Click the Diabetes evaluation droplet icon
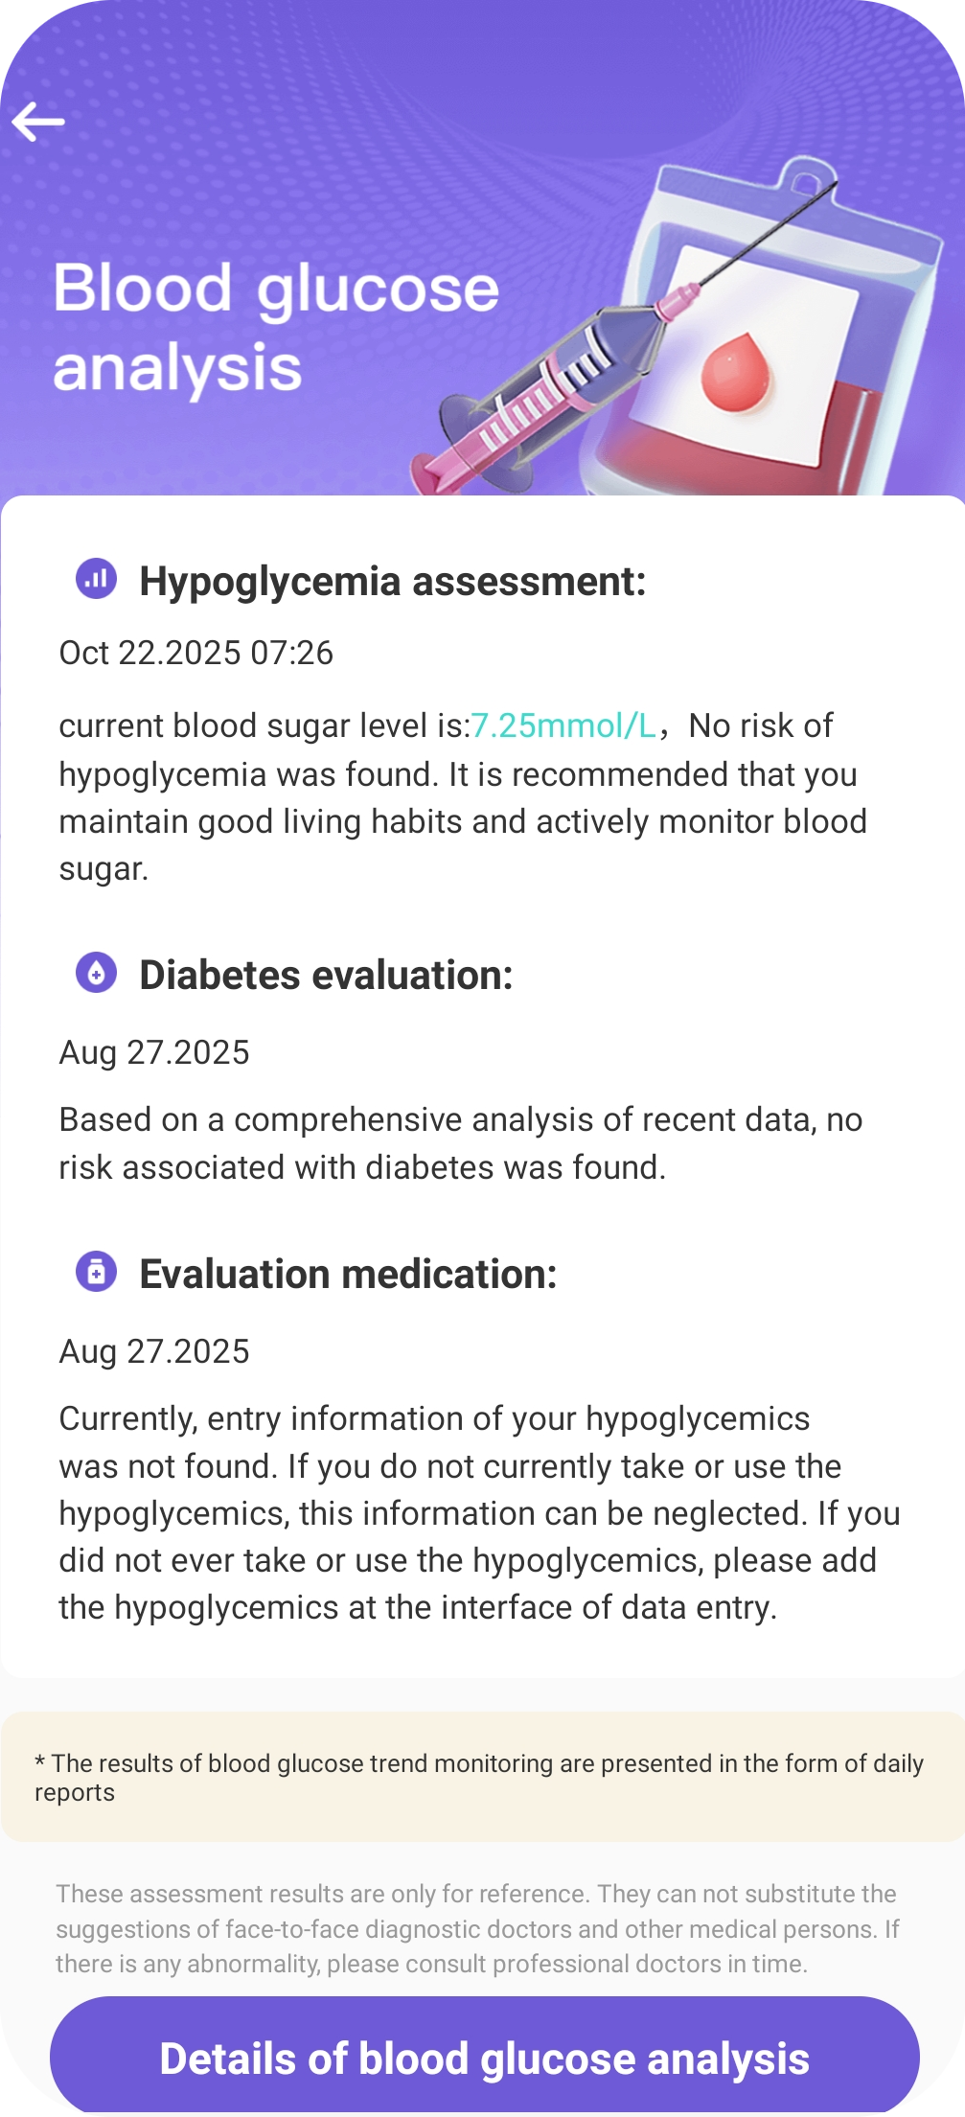This screenshot has width=965, height=2117. [96, 973]
